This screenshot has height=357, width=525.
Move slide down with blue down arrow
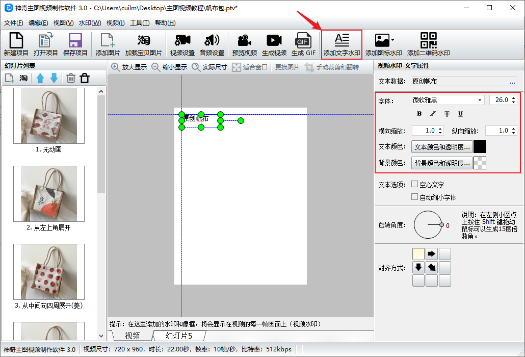(x=54, y=78)
